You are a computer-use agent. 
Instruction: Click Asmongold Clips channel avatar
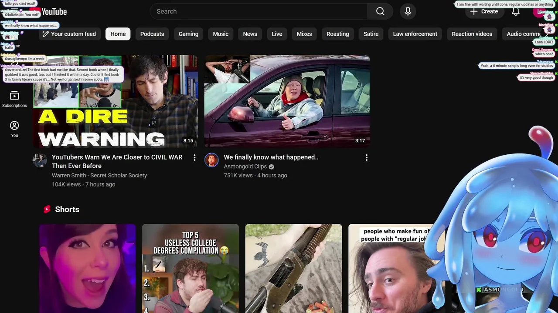211,160
